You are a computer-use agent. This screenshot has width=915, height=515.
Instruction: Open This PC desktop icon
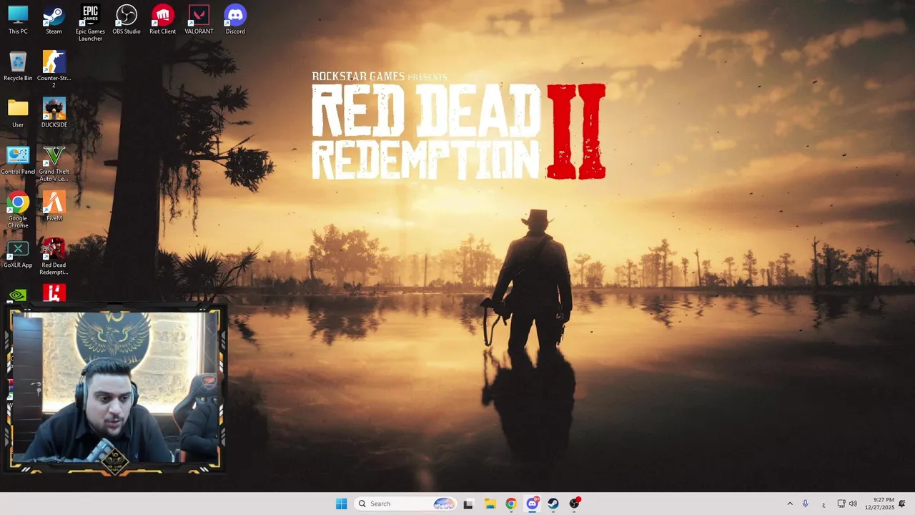pos(18,19)
